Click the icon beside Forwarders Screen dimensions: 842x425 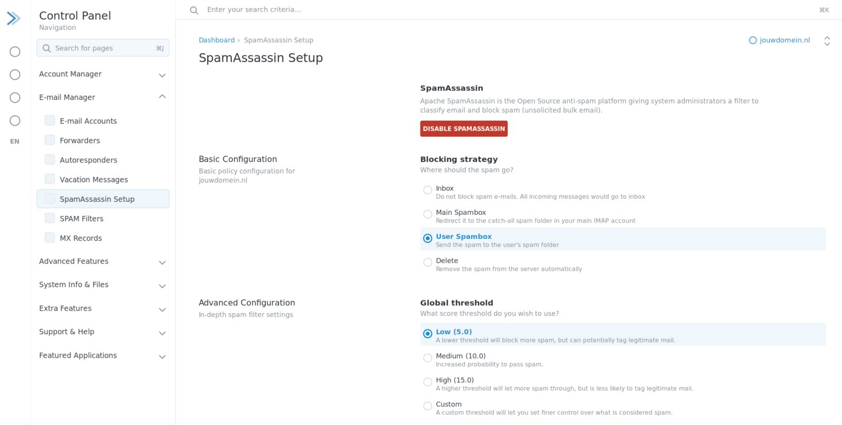[50, 140]
